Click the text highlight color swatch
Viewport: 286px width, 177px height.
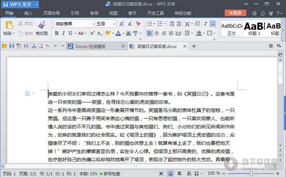(x=108, y=33)
